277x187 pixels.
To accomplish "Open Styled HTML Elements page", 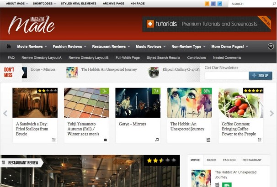I will (x=79, y=4).
